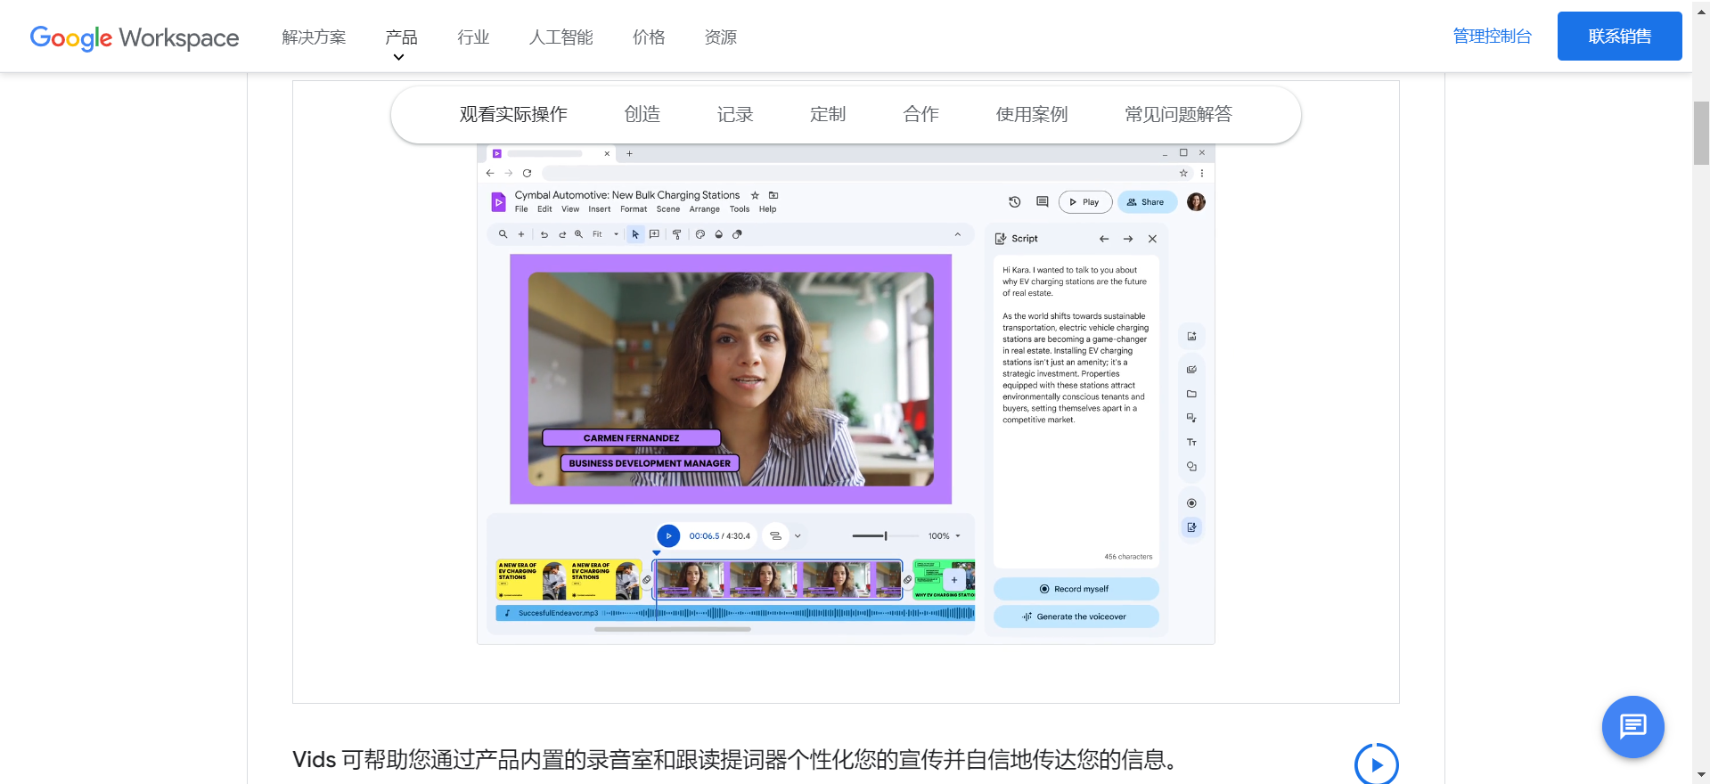Open the version history clock icon
This screenshot has width=1710, height=784.
point(1014,202)
